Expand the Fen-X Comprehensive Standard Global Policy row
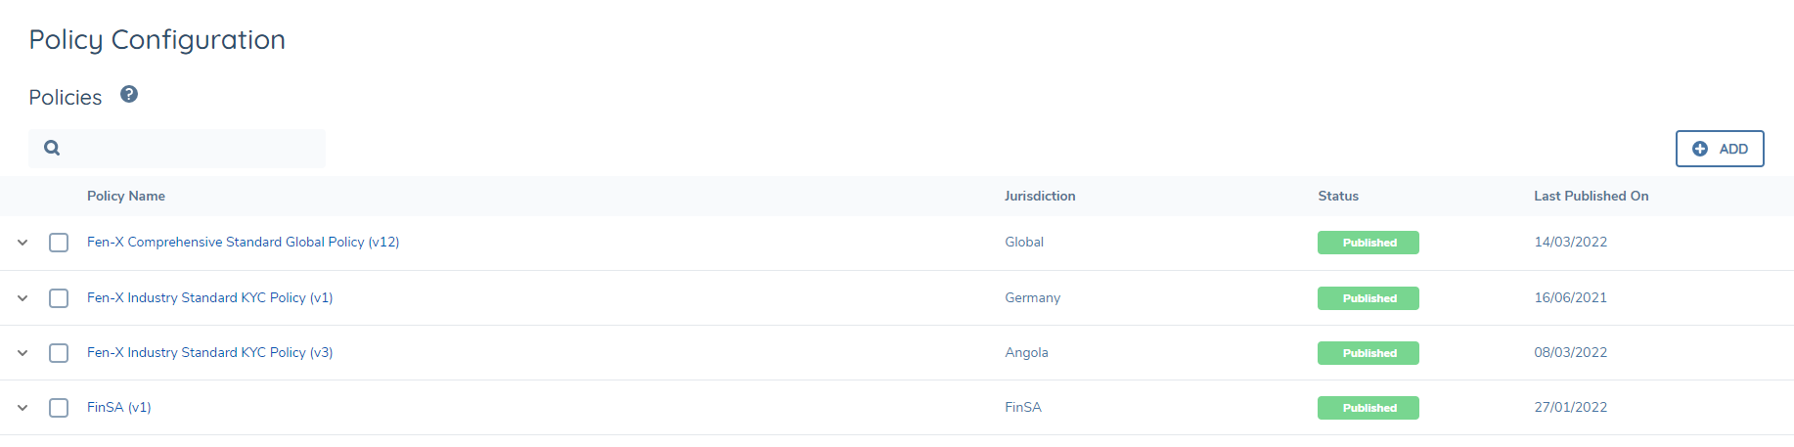 [x=22, y=243]
